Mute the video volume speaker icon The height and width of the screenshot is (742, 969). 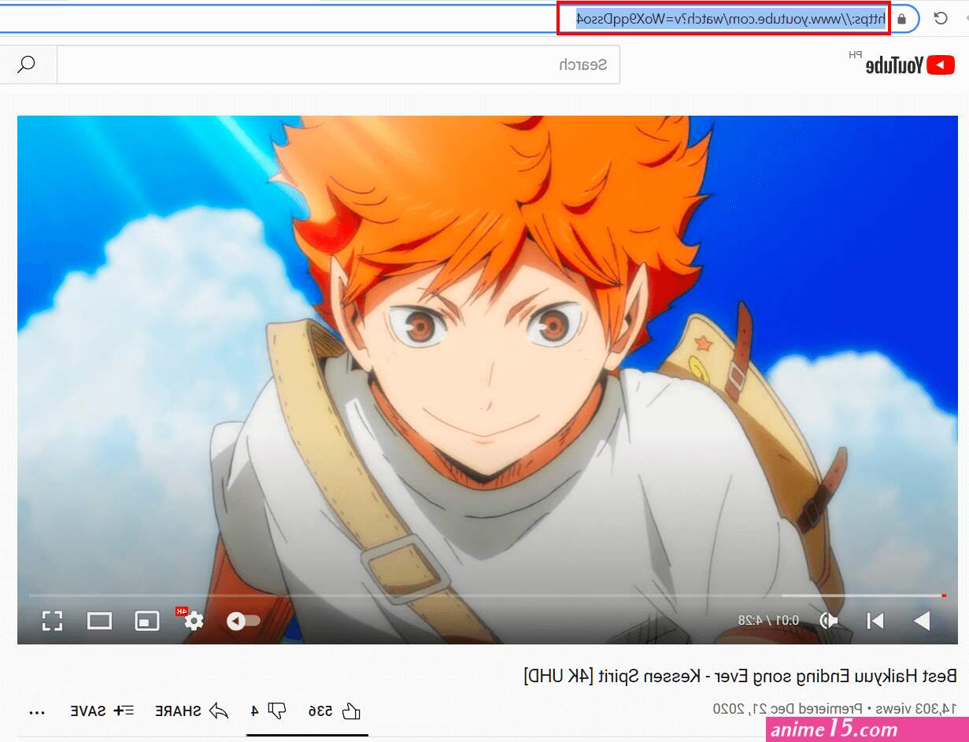[x=828, y=621]
